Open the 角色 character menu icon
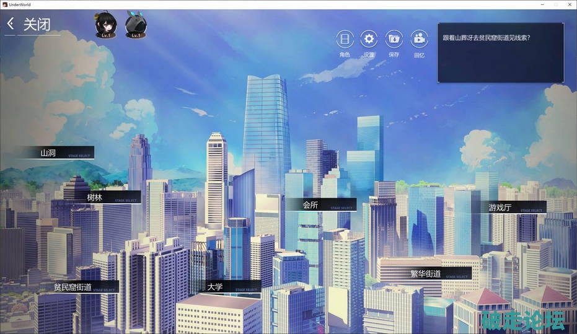Screen dimensions: 577x334 [345, 40]
